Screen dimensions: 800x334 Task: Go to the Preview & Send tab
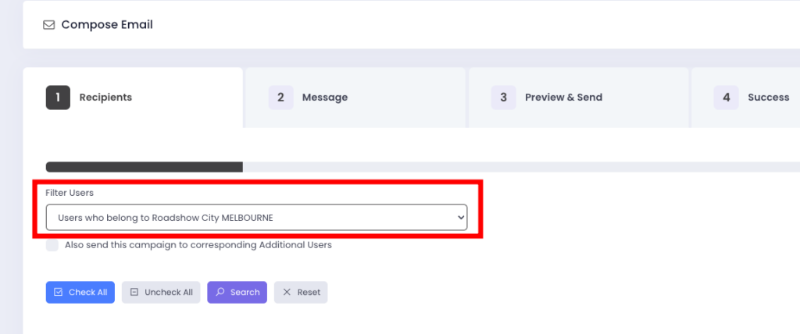point(563,98)
